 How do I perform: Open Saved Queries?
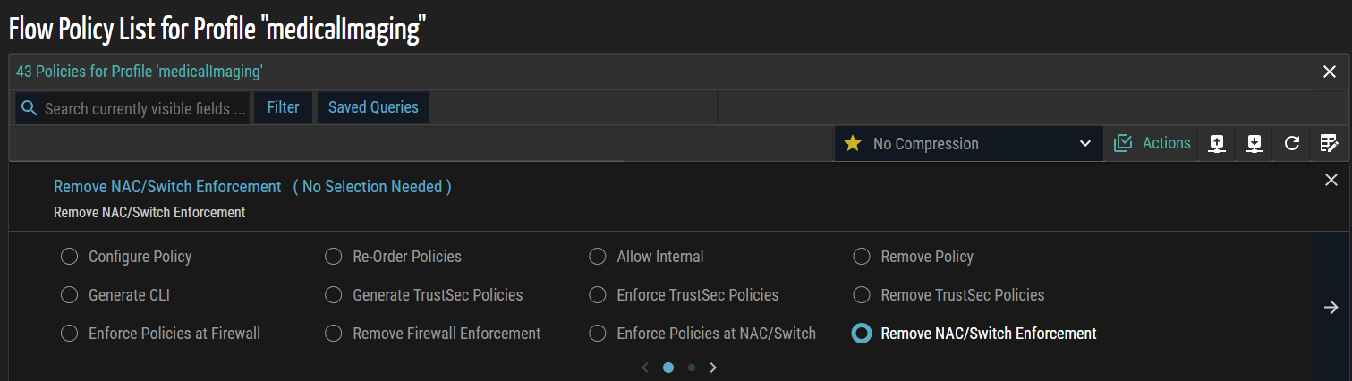(x=373, y=107)
